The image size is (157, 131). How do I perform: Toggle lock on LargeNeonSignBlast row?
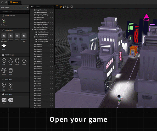[52, 27]
